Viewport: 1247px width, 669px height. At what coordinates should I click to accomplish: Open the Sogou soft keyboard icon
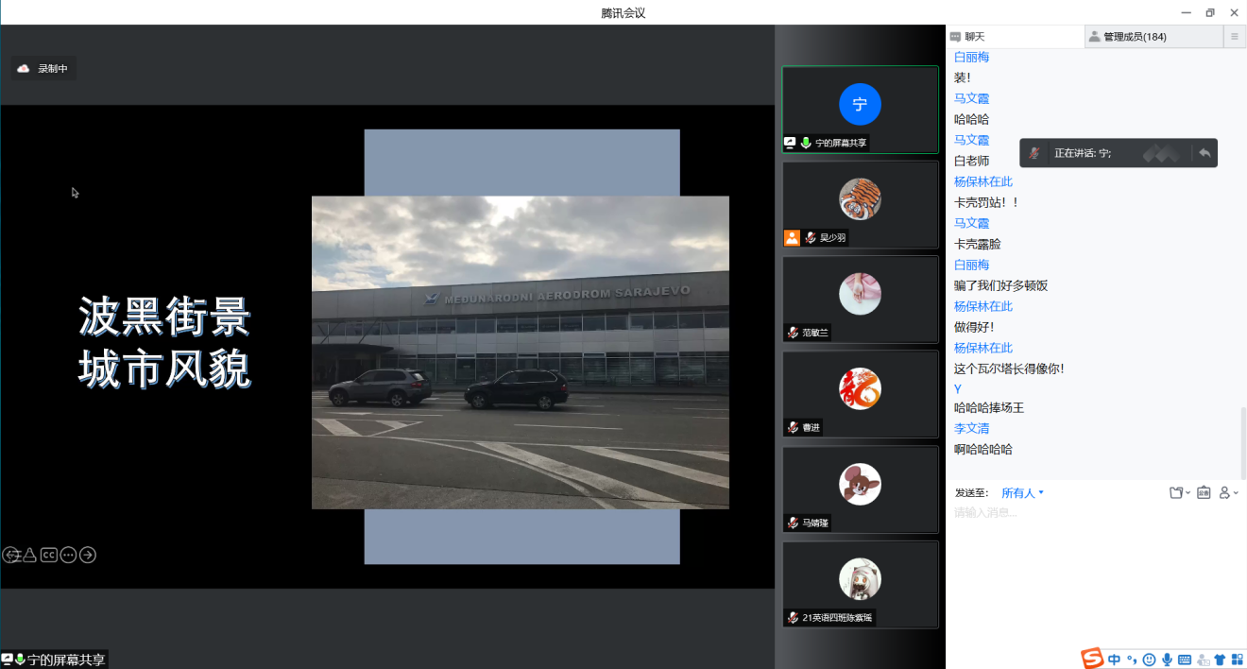[x=1185, y=660]
